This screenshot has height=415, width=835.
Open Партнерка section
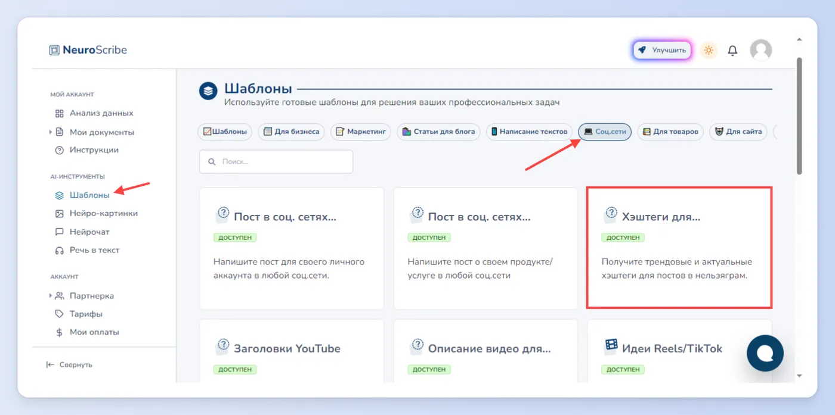pyautogui.click(x=85, y=296)
